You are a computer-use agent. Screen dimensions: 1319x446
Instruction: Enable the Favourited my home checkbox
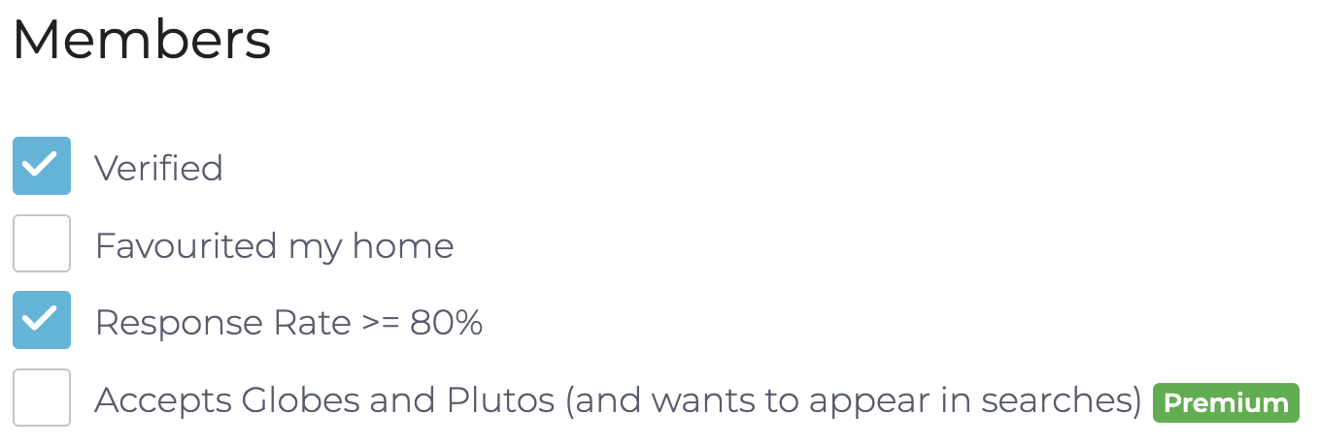[x=42, y=243]
